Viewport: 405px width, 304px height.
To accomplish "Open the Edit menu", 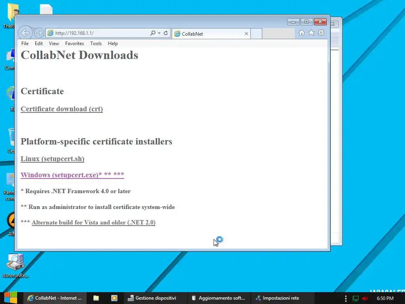I will [39, 44].
